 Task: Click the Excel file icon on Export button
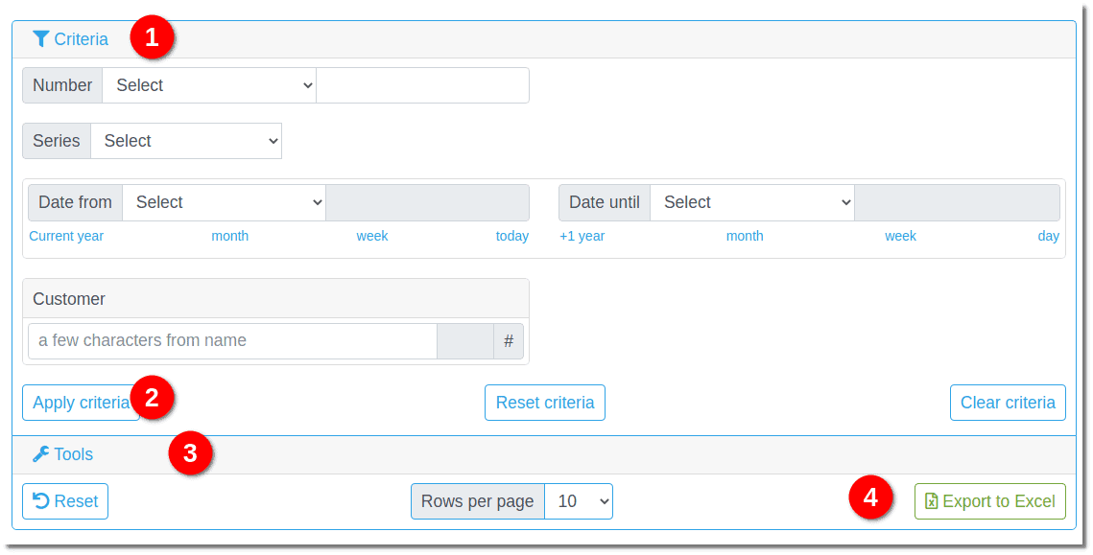(x=931, y=501)
